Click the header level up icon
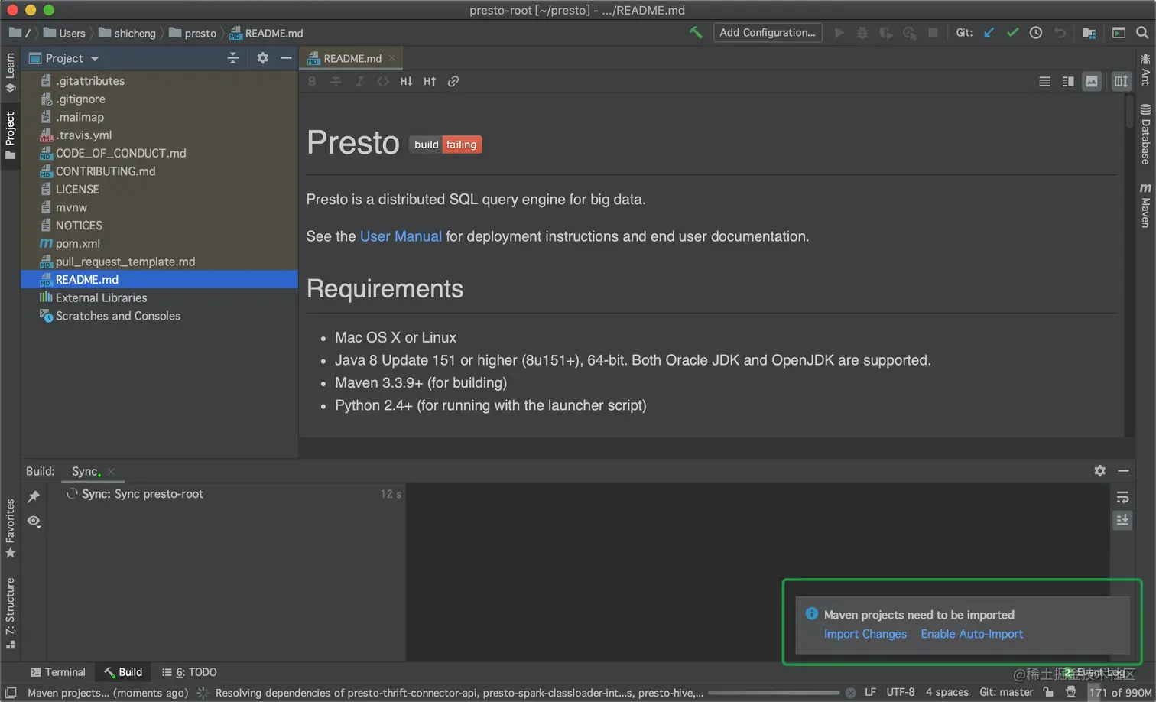The width and height of the screenshot is (1156, 702). click(x=430, y=81)
